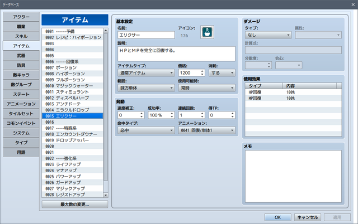The width and height of the screenshot is (358, 224).
Task: Select item 0011 スティミュラント
Action: pos(73,92)
